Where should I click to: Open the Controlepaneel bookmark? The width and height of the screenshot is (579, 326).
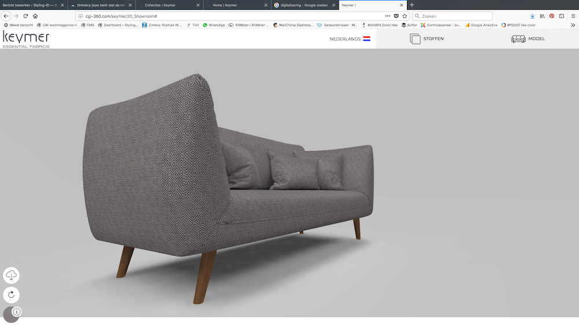[x=441, y=25]
